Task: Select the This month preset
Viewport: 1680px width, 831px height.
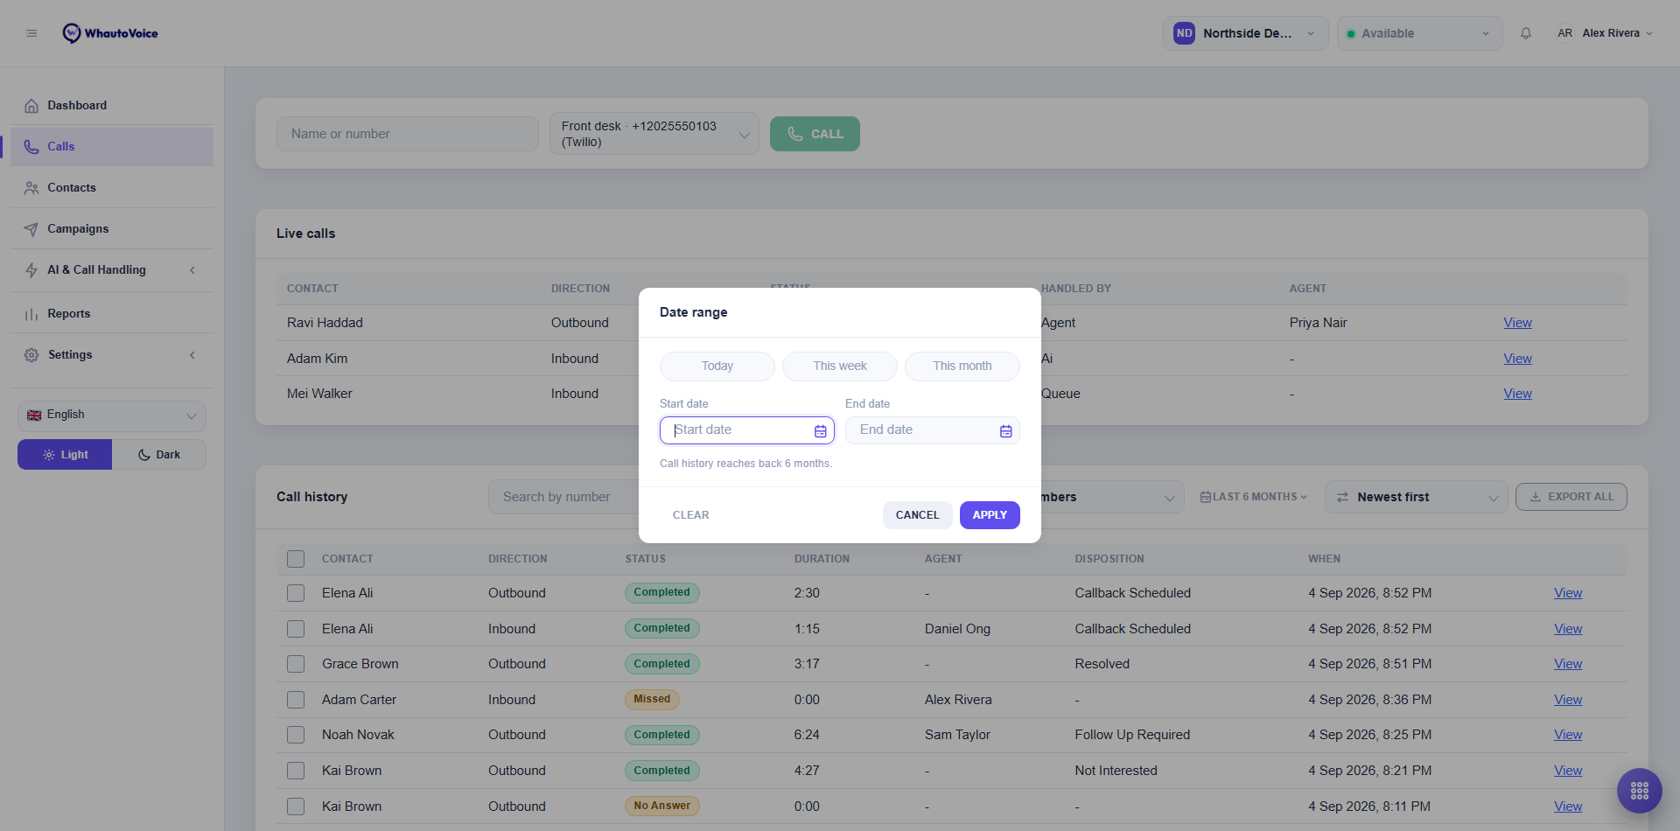Action: tap(962, 367)
